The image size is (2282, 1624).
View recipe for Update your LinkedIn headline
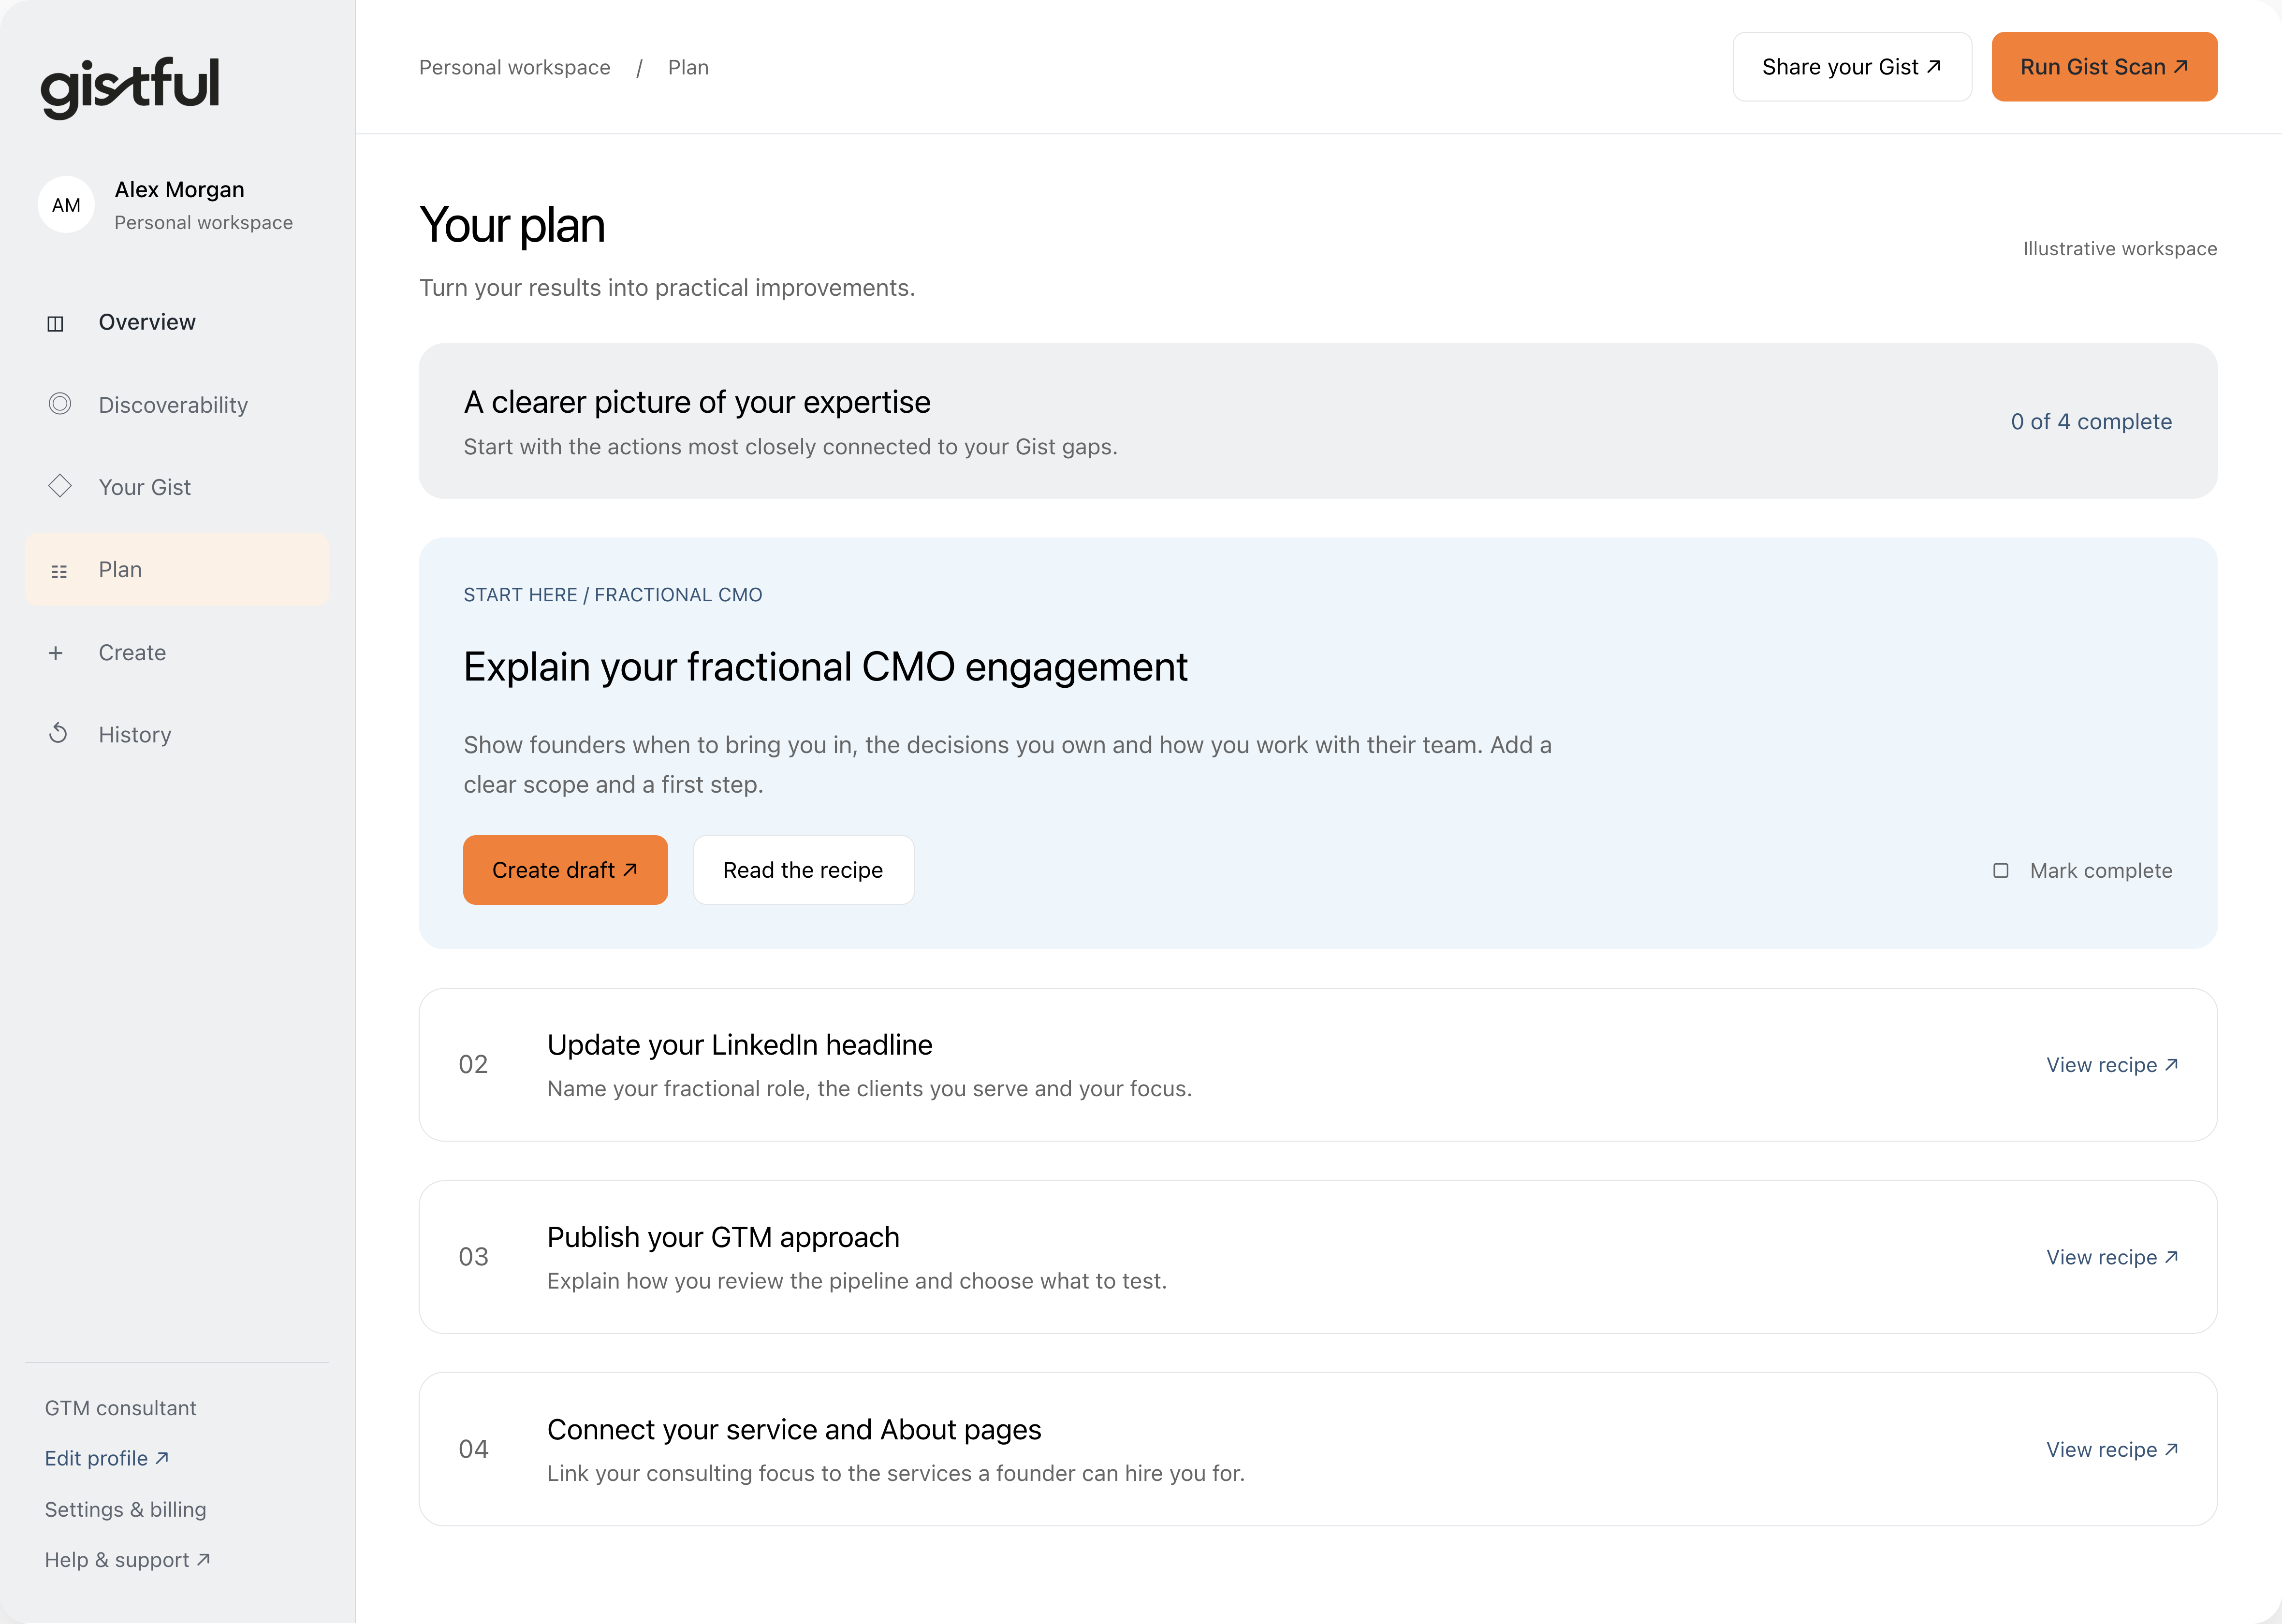pos(2112,1065)
